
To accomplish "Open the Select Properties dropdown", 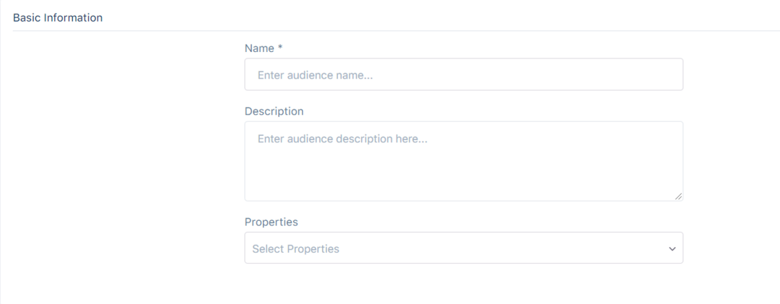I will click(464, 248).
